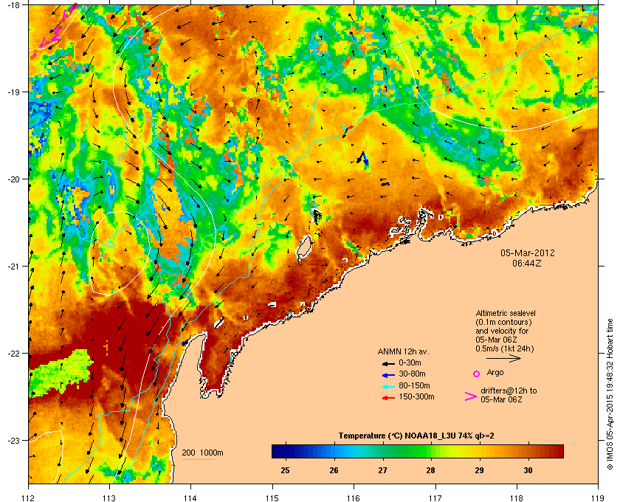Screen dimensions: 620x502
Task: Click the magenta drifter track on the map
Action: (55, 30)
